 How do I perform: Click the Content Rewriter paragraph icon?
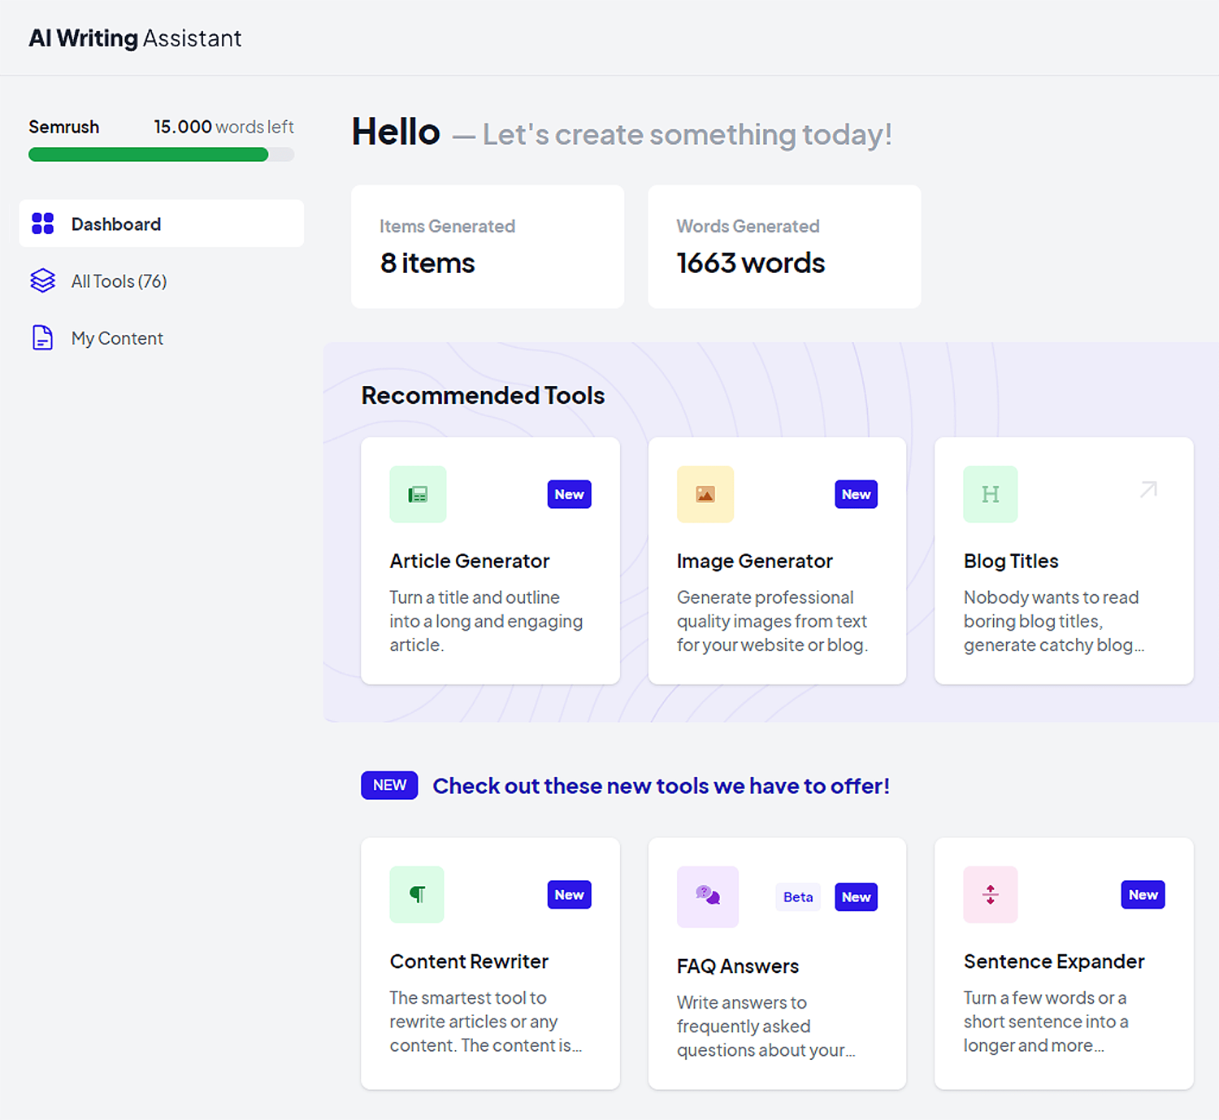(x=417, y=895)
